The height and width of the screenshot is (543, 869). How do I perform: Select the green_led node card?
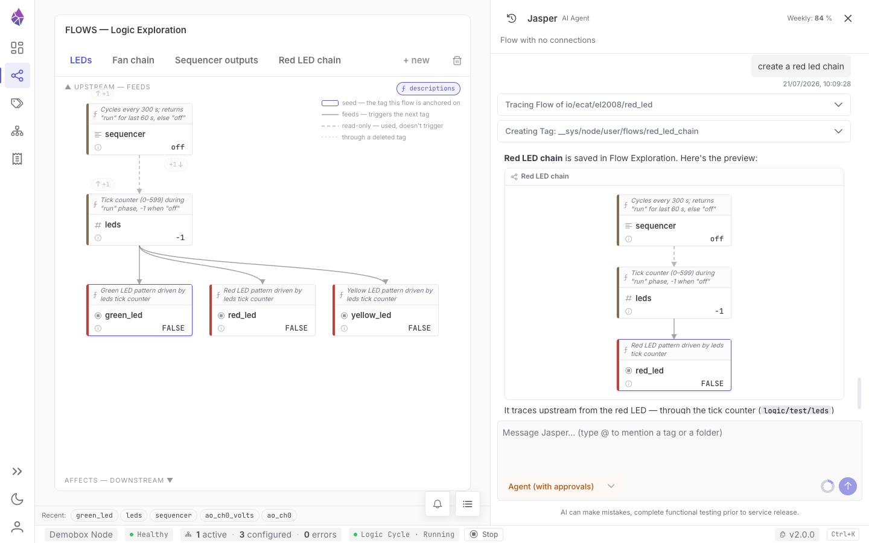tap(139, 310)
